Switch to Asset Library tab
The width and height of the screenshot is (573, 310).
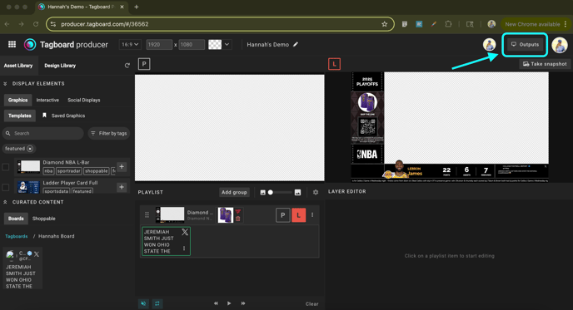(18, 66)
